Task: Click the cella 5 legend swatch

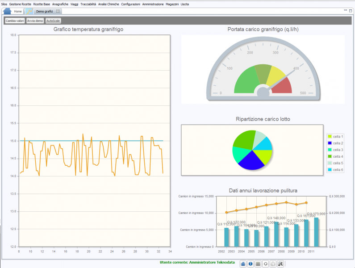Action: 330,163
